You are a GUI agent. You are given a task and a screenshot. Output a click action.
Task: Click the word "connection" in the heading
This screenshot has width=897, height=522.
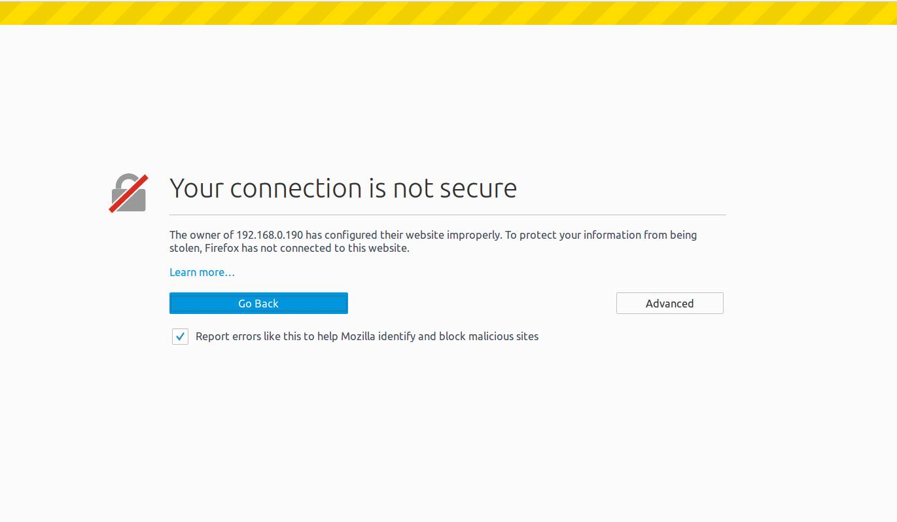pos(296,188)
